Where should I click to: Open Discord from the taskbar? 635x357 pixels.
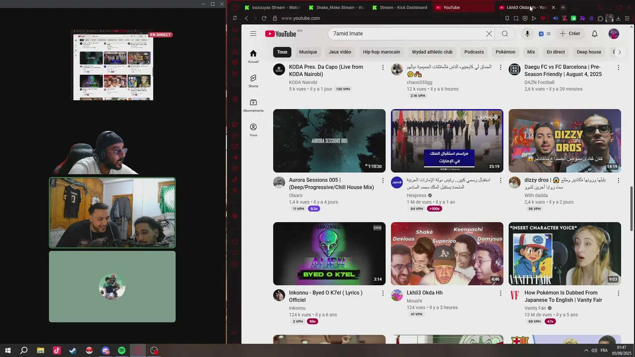tap(105, 351)
